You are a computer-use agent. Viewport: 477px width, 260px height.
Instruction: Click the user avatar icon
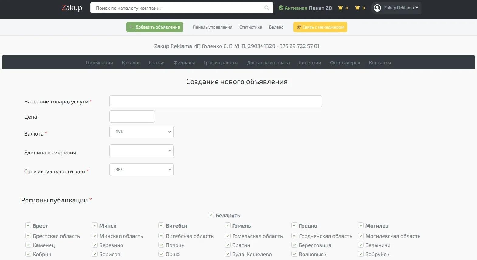(377, 8)
